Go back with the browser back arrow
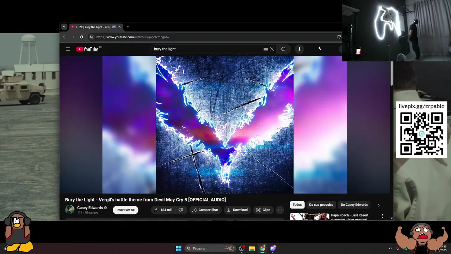Image resolution: width=451 pixels, height=254 pixels. pos(64,37)
